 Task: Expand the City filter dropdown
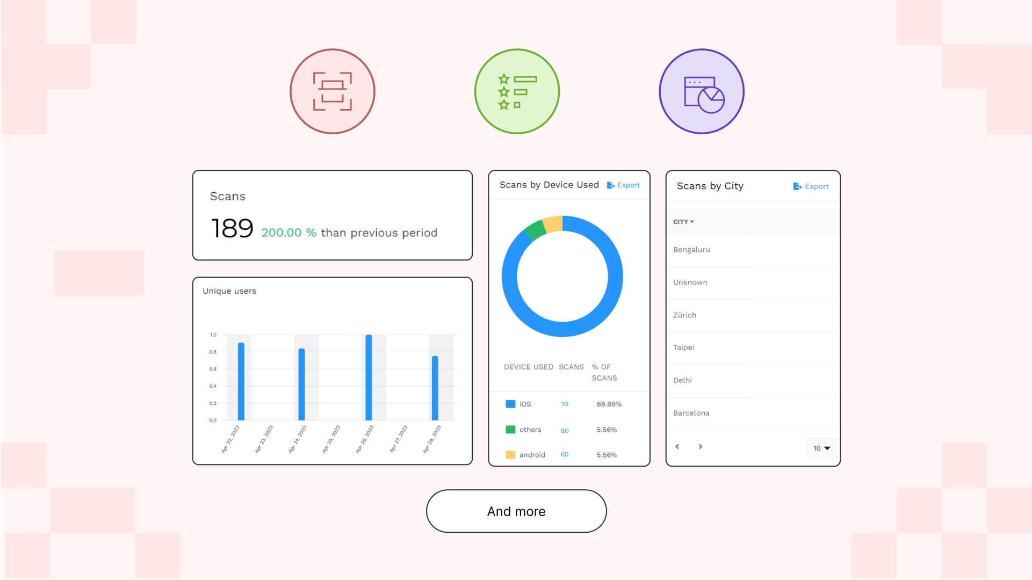click(683, 222)
